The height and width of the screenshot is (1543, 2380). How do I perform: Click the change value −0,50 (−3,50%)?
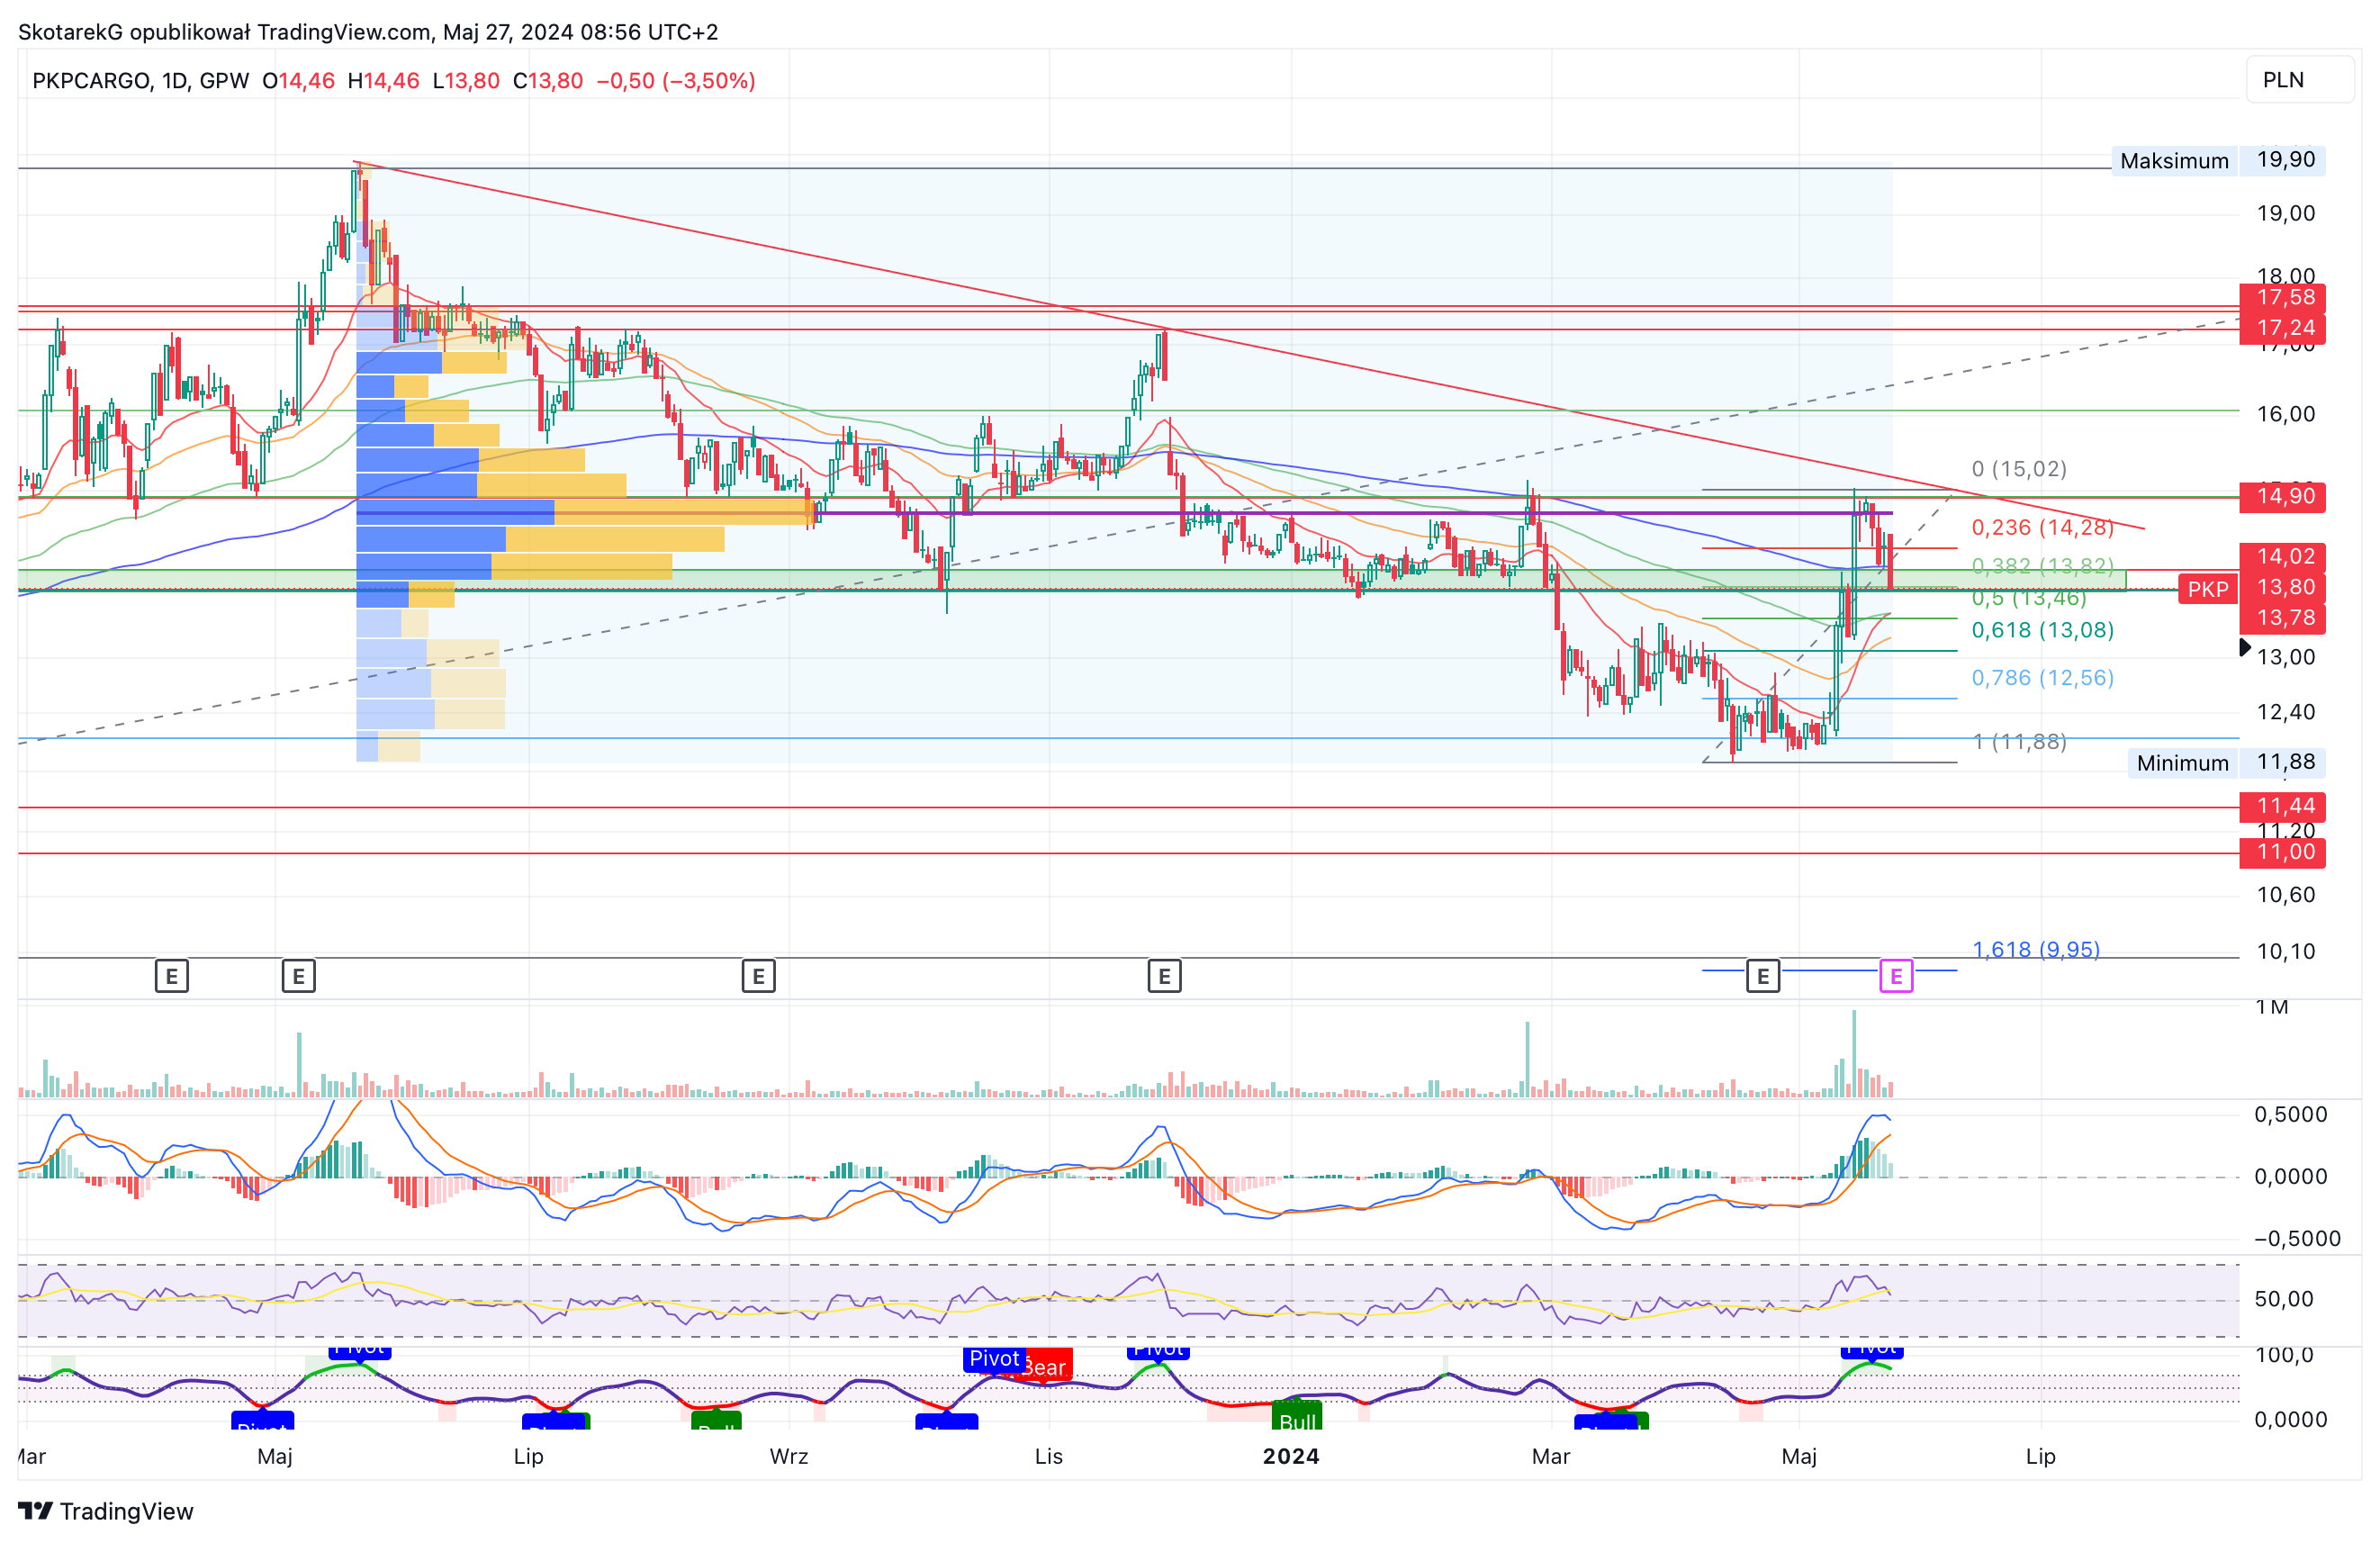point(676,81)
